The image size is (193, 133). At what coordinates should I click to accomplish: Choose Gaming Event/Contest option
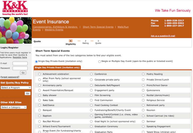click(91, 116)
